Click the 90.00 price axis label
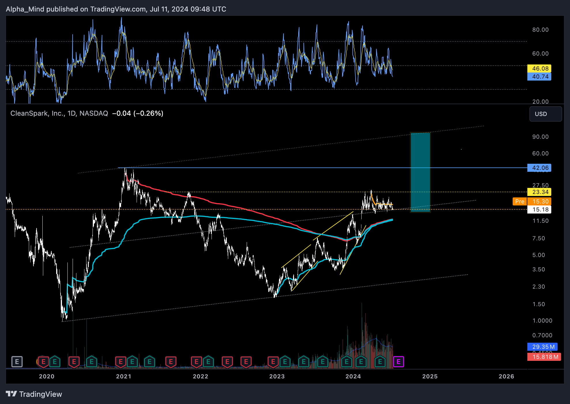Screen dimensions: 570x404 coord(541,137)
